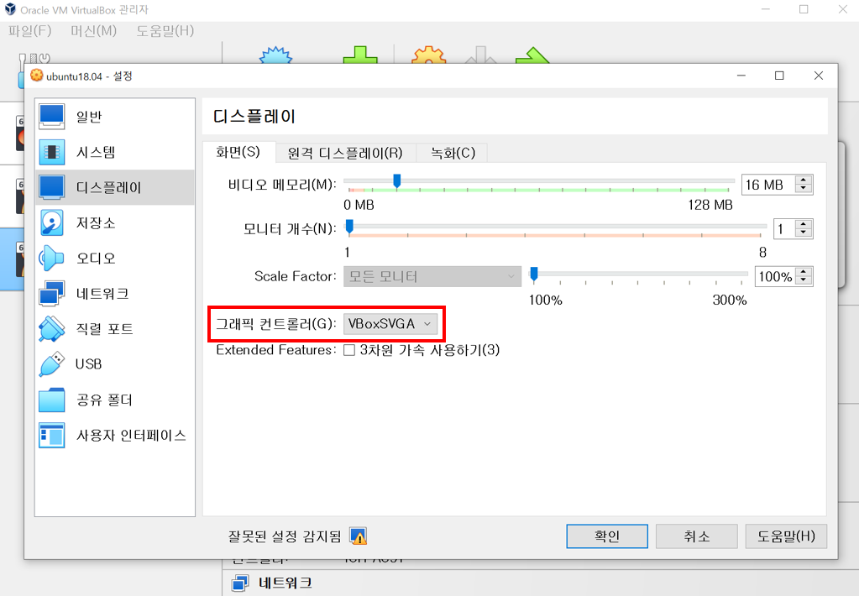This screenshot has width=859, height=596.
Task: Increase scale factor percentage with up arrow
Action: click(x=804, y=272)
